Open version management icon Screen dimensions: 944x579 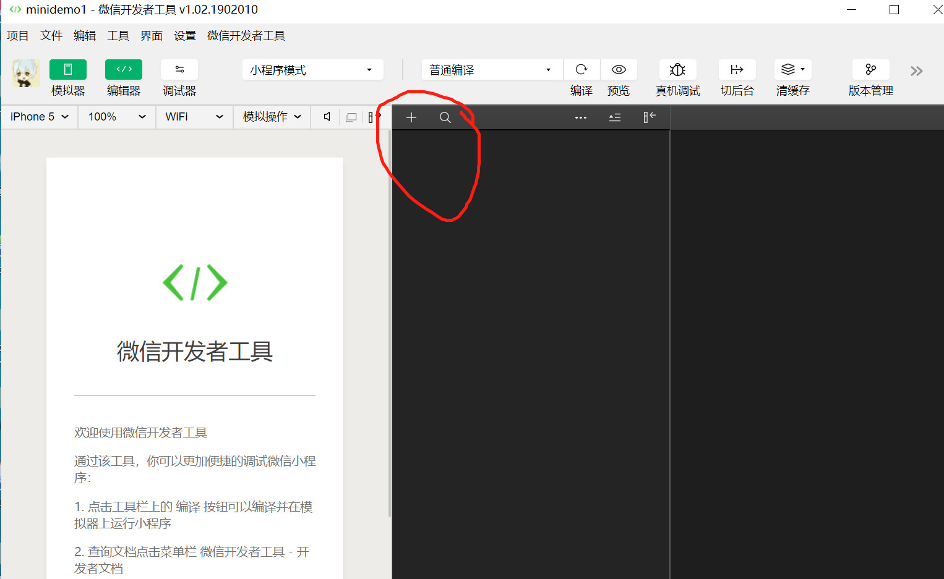click(870, 70)
